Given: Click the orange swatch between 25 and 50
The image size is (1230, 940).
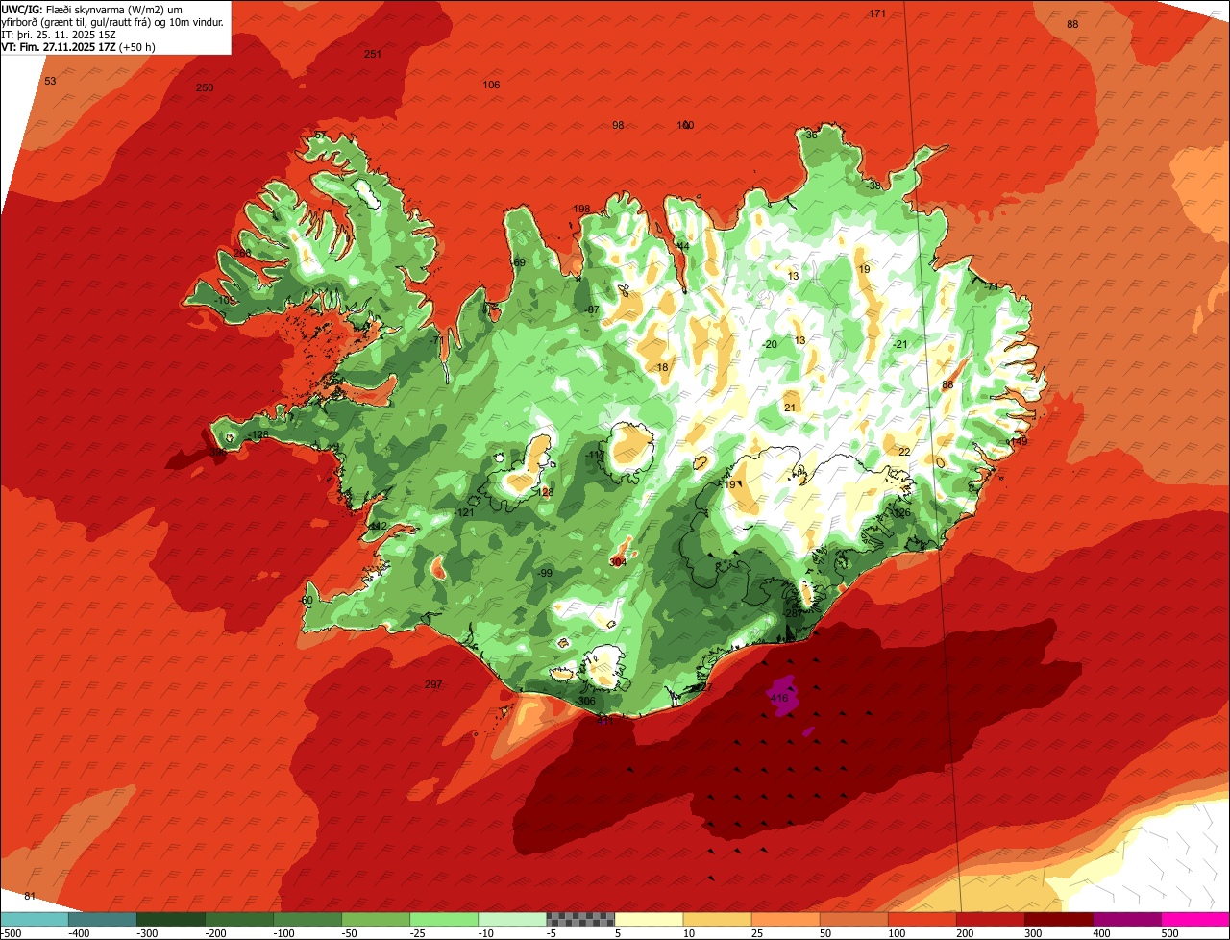Looking at the screenshot, I should [785, 919].
